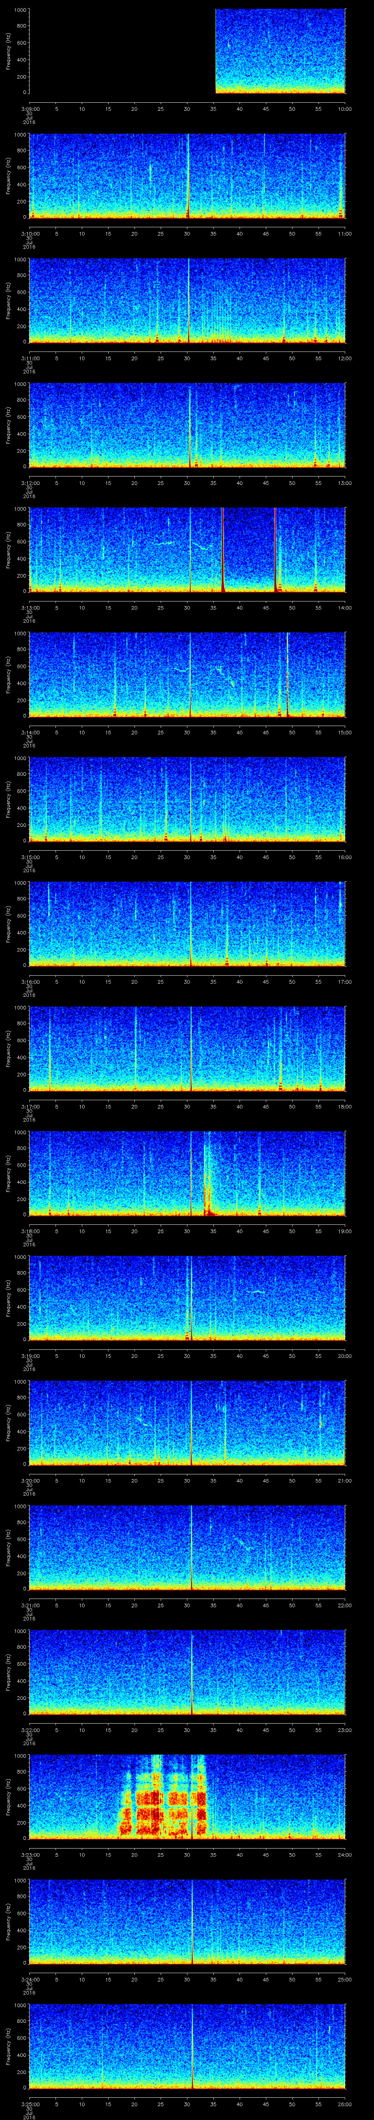The image size is (374, 2120).
Task: Click the black empty area of 3:09:00 spectrogram
Action: (122, 51)
